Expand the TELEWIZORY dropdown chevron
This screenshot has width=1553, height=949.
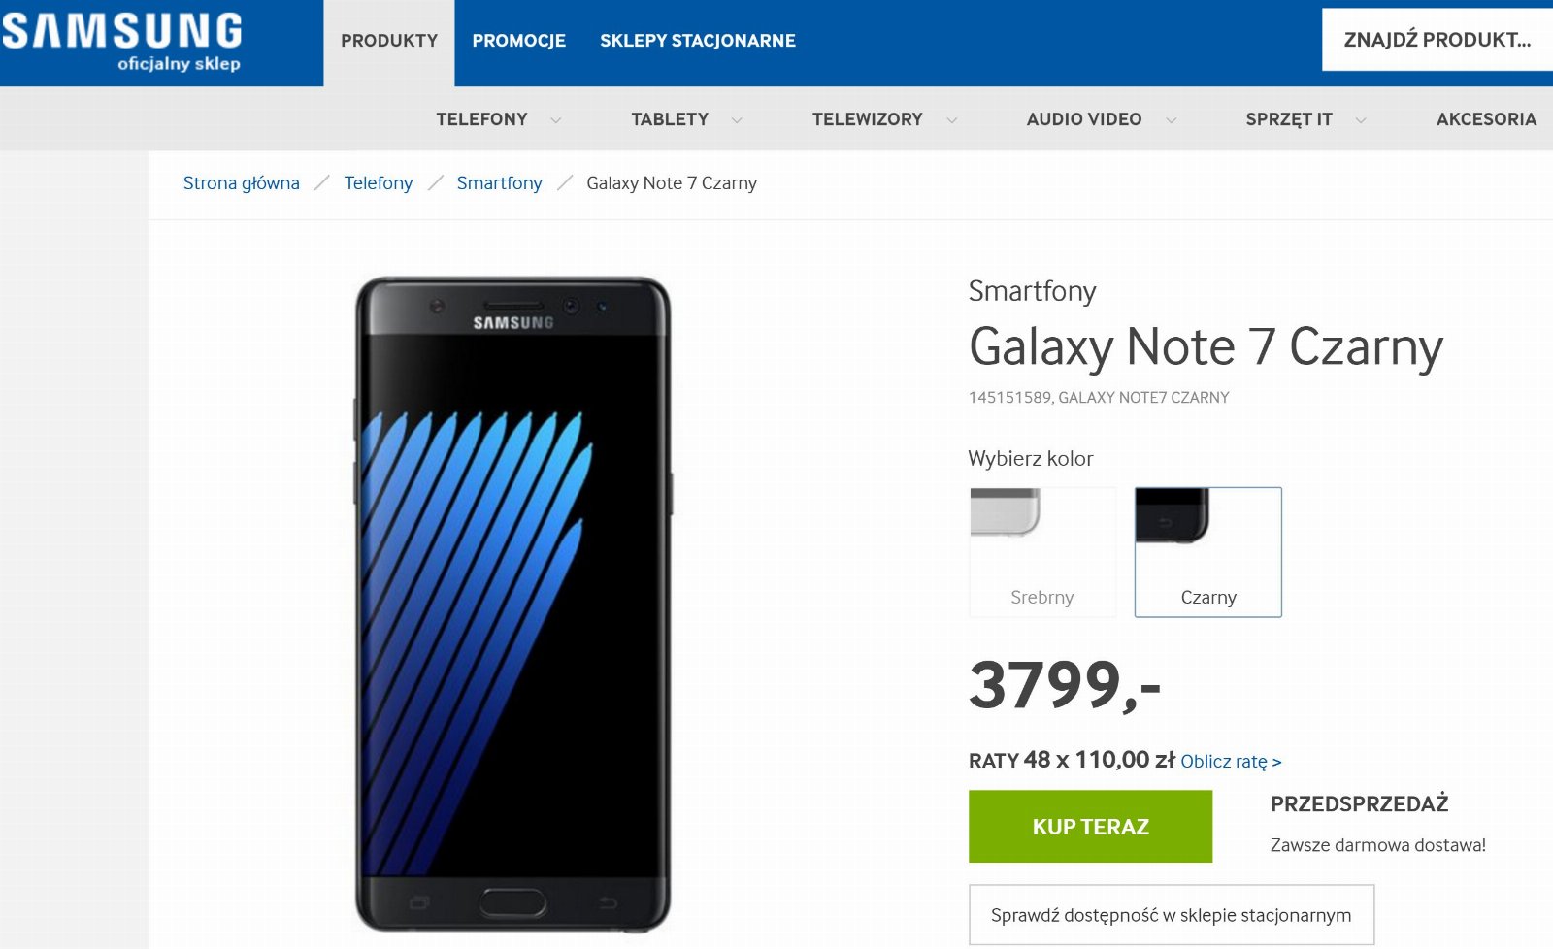coord(951,120)
